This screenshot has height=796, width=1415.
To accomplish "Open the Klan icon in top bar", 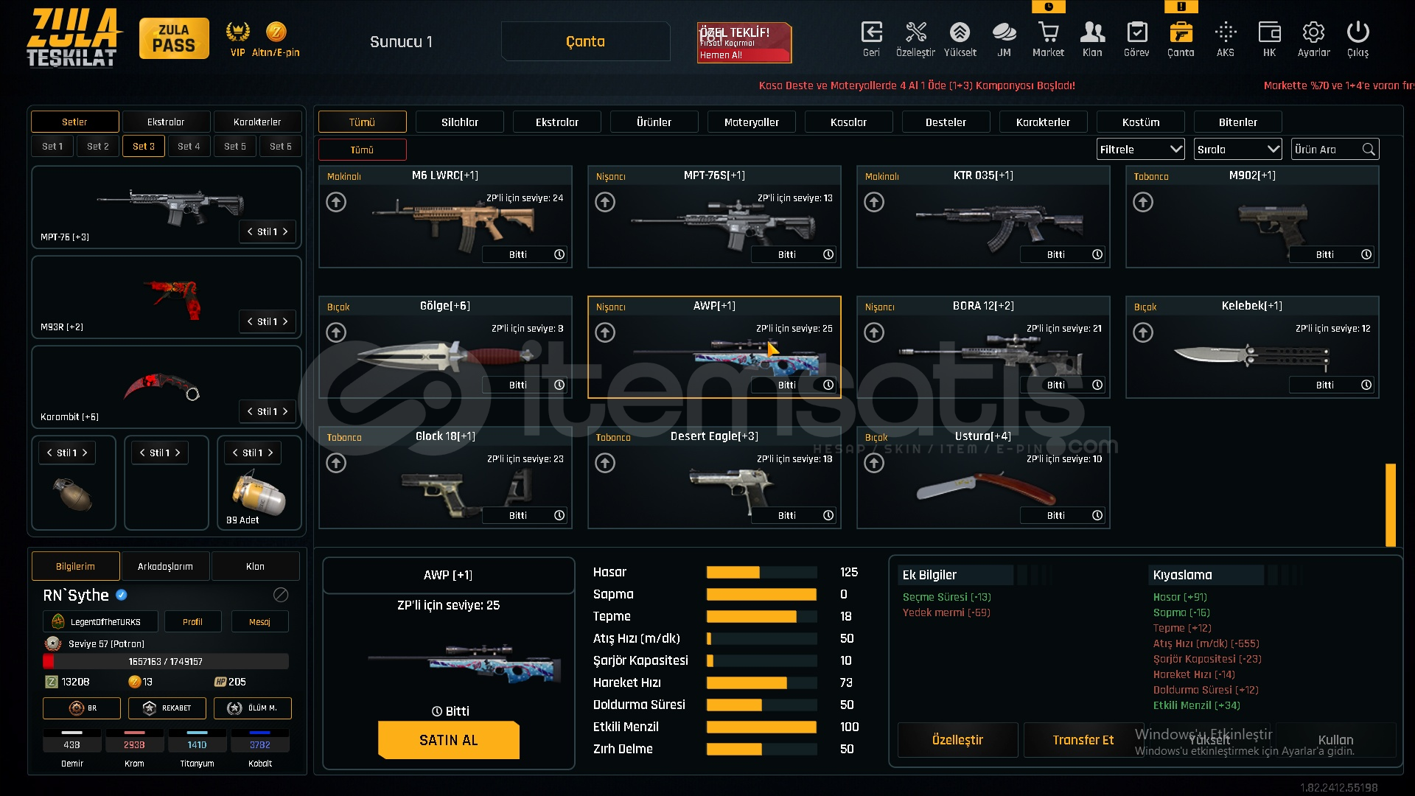I will click(x=1092, y=33).
